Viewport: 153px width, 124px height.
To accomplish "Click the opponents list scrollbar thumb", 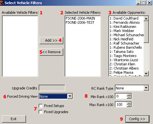I will click(x=146, y=32).
